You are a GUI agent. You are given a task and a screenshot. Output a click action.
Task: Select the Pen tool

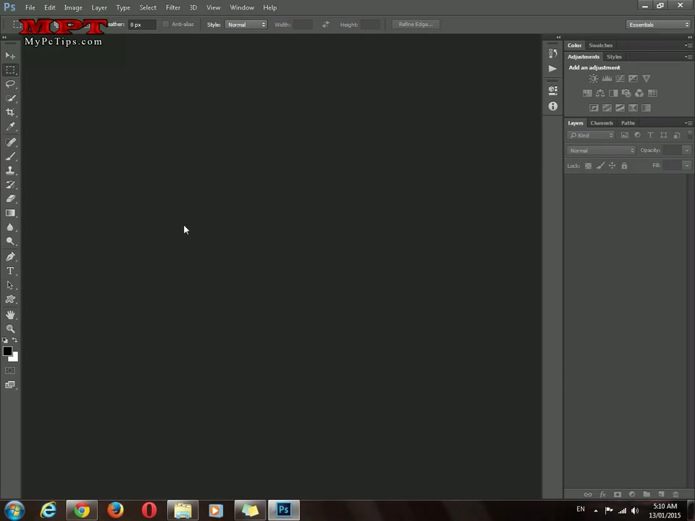click(x=10, y=257)
